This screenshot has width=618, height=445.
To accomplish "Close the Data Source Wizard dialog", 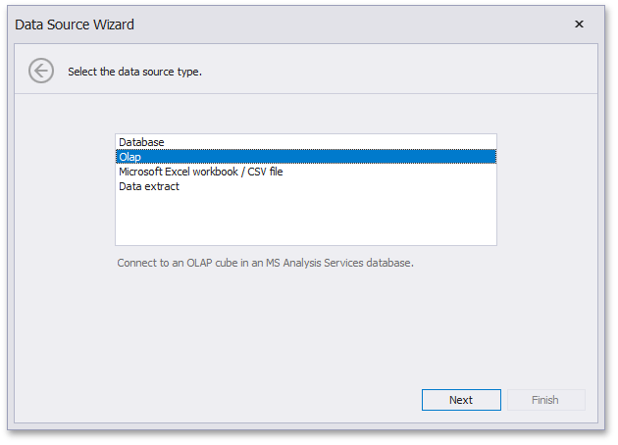I will pos(579,25).
